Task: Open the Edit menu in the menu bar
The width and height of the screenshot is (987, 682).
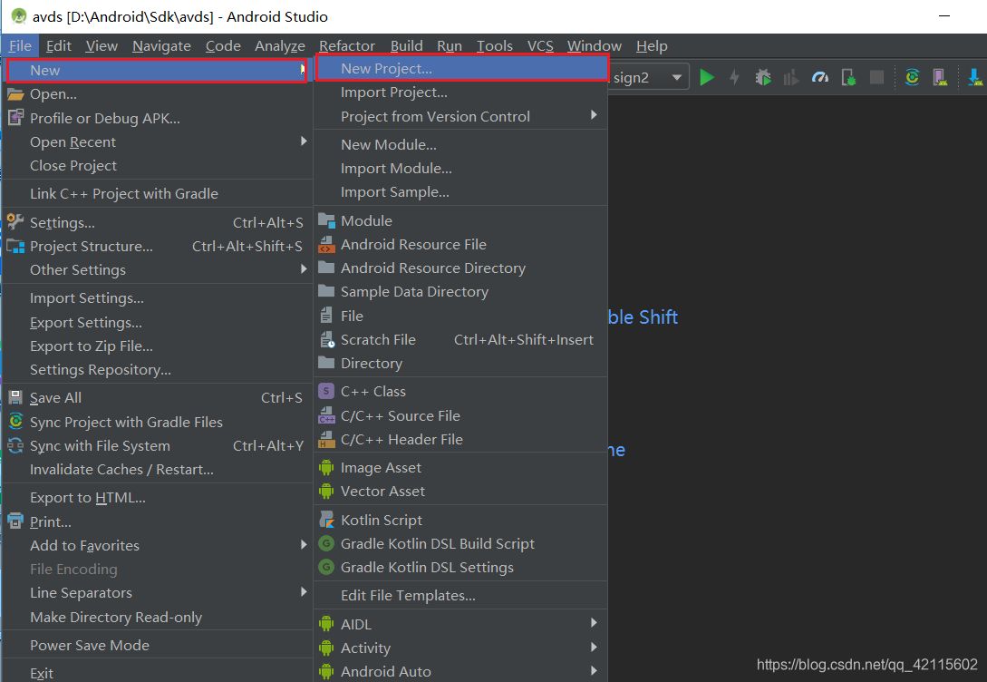Action: click(x=59, y=46)
